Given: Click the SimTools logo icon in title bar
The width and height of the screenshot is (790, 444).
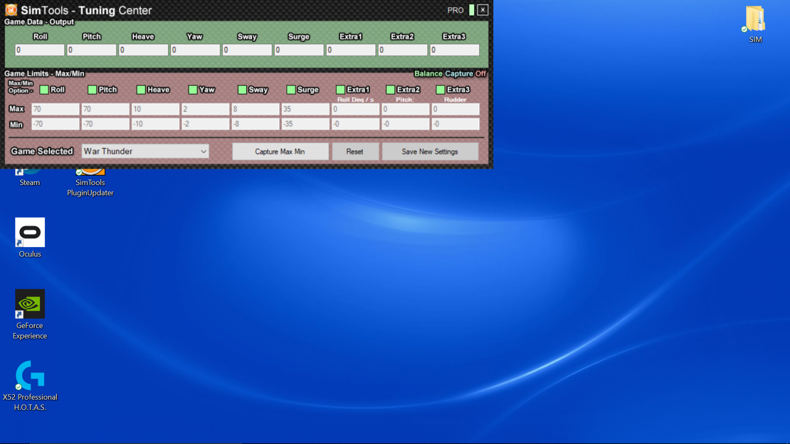Looking at the screenshot, I should coord(11,10).
